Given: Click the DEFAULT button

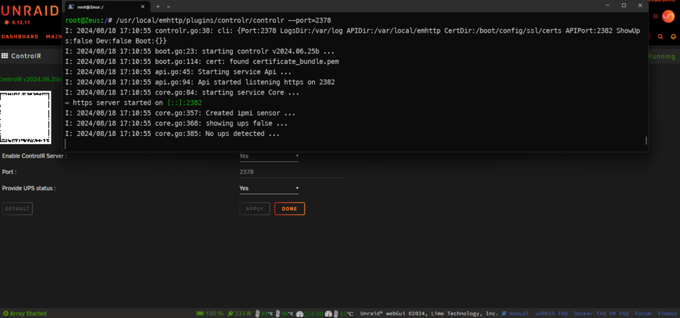Looking at the screenshot, I should point(18,209).
